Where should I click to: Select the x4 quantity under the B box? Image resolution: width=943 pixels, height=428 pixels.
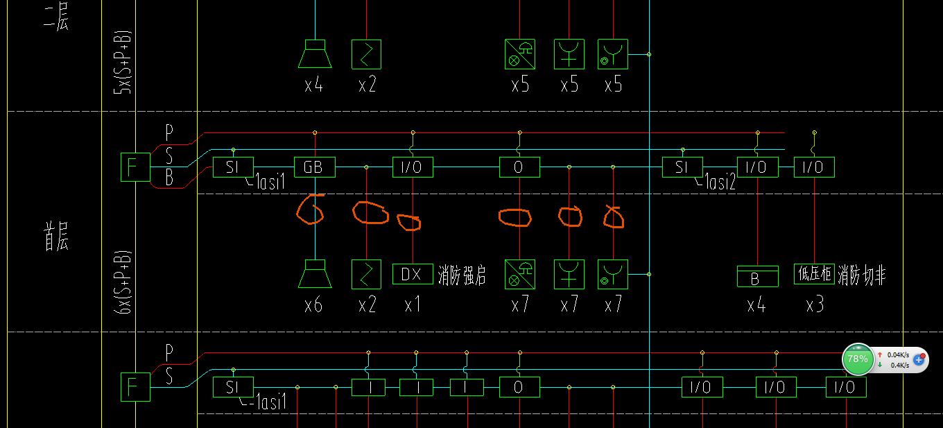[x=756, y=305]
